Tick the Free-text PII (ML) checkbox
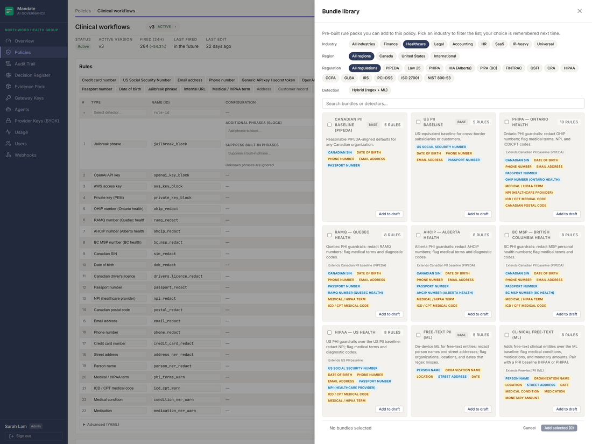 418,335
